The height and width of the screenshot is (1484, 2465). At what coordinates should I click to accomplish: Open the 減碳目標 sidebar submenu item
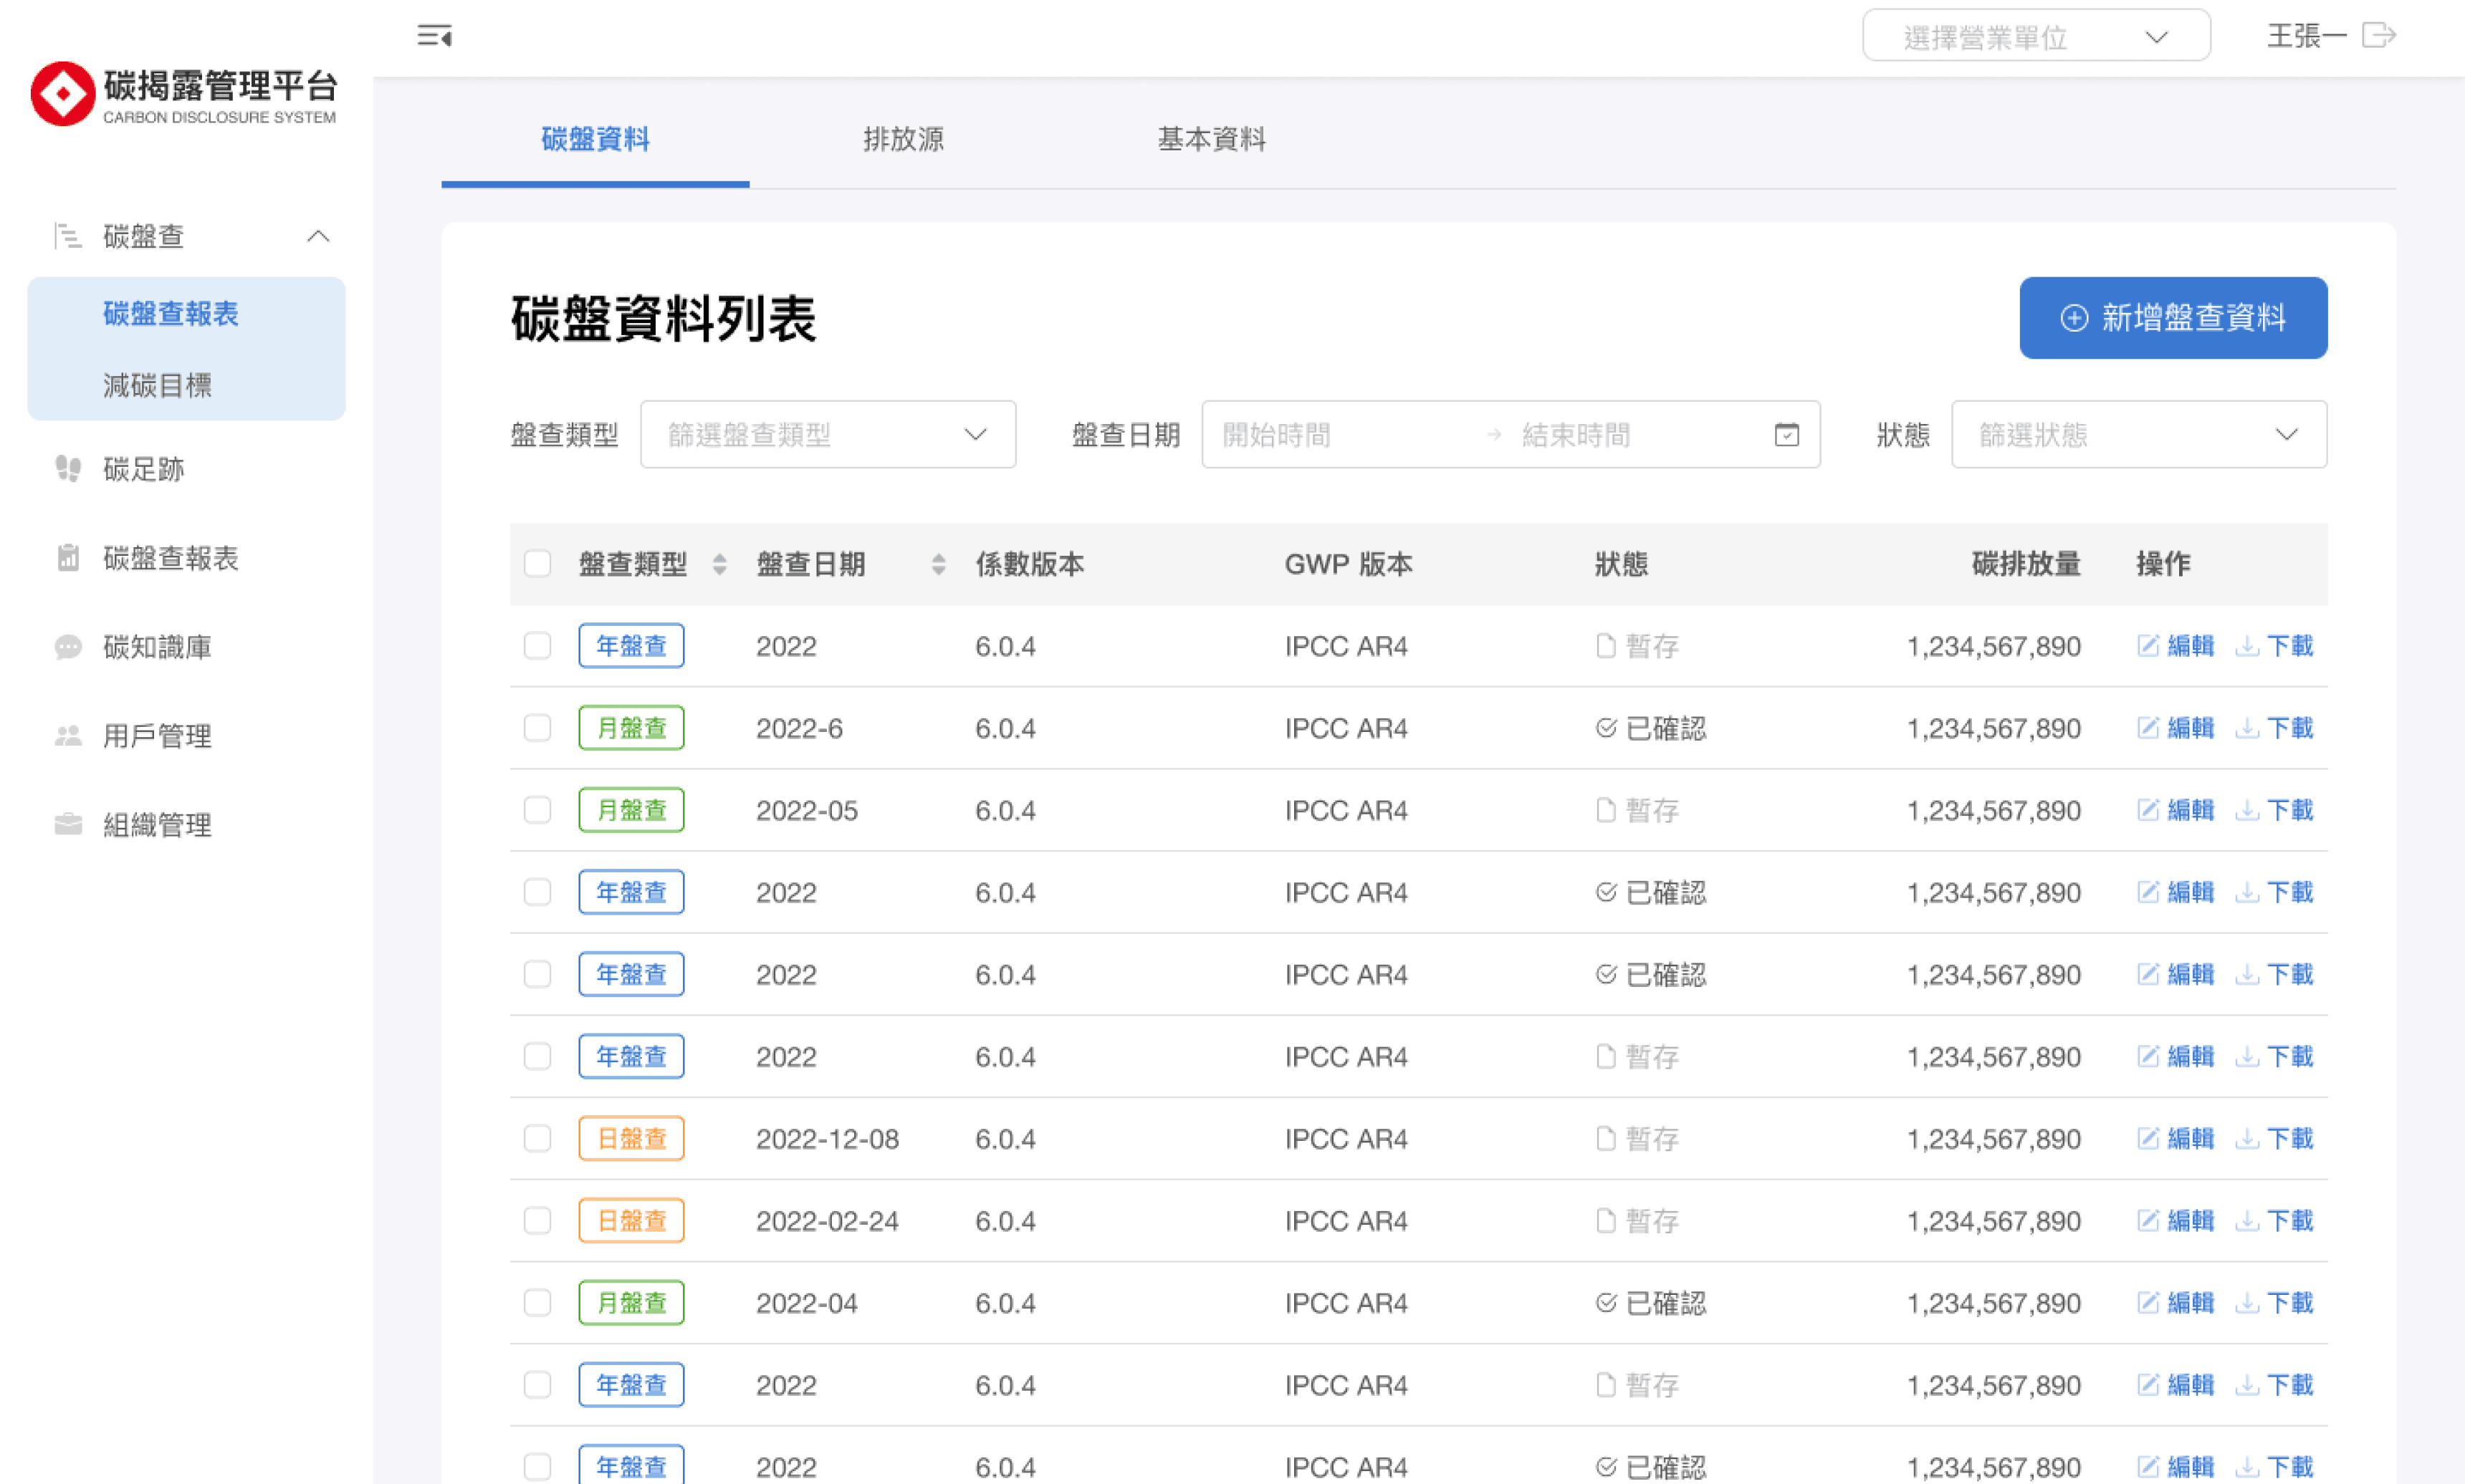pos(157,385)
